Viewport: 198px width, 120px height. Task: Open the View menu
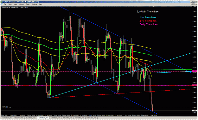pyautogui.click(x=10, y=4)
